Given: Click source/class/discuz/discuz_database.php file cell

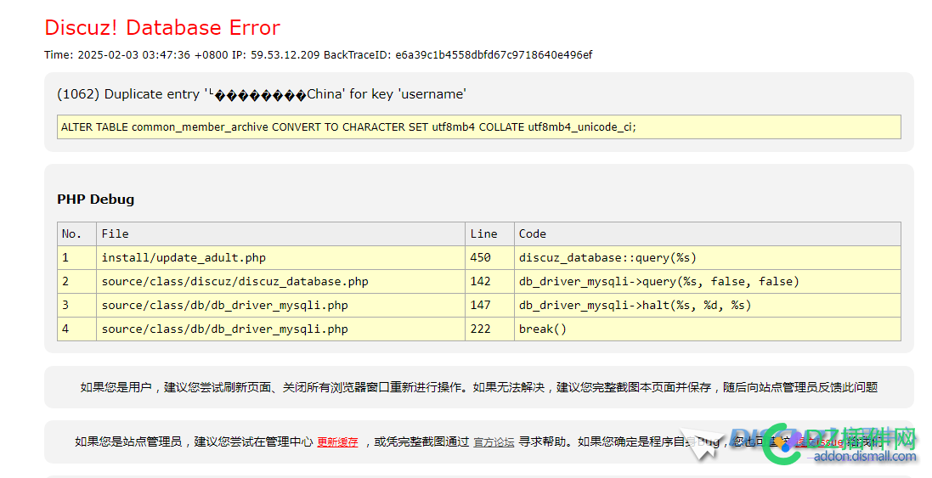Looking at the screenshot, I should click(x=280, y=282).
